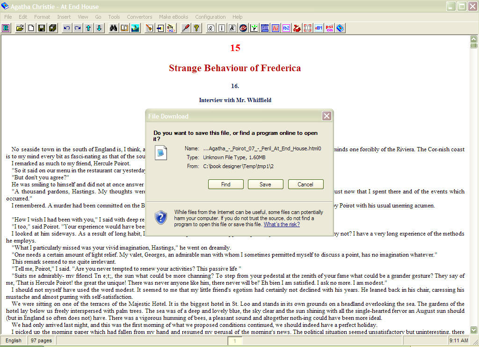Click the picture image icon
The image size is (479, 347).
point(135,29)
